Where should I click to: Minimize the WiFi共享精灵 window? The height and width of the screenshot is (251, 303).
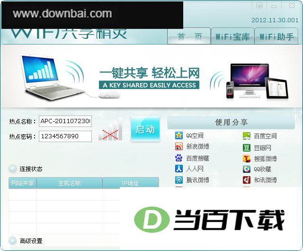(x=274, y=6)
